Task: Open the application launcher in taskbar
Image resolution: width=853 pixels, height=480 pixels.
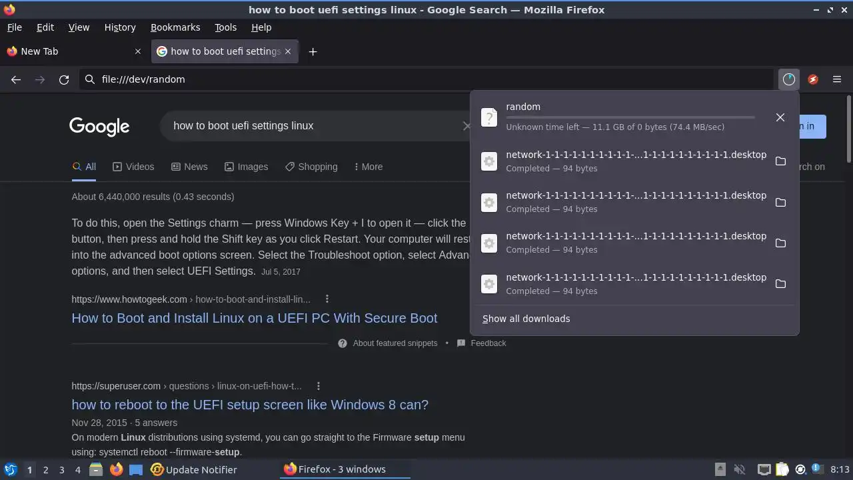Action: [x=10, y=469]
